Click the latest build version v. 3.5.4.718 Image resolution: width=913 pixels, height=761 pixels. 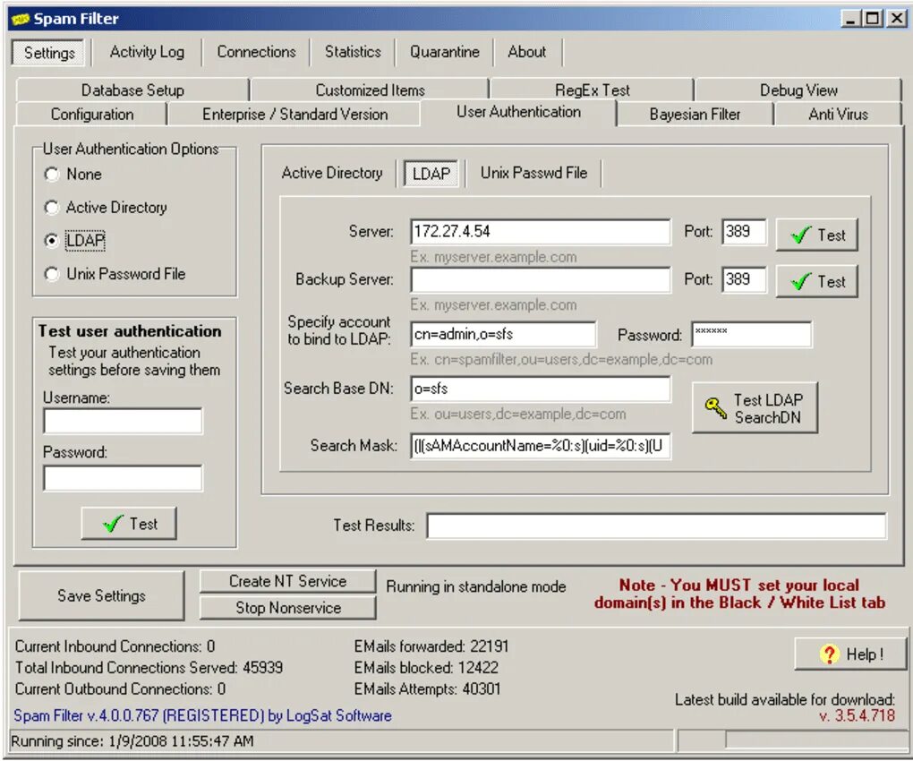pyautogui.click(x=857, y=715)
